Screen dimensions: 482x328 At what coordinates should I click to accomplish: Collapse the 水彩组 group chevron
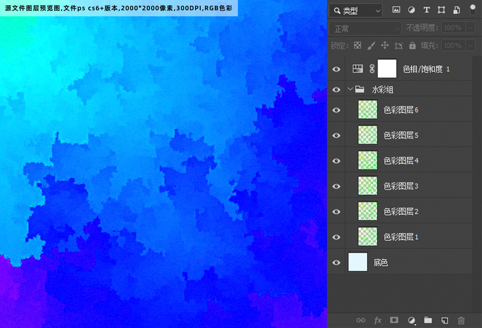[350, 89]
